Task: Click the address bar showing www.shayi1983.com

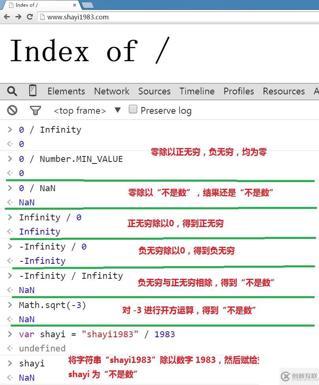Action: tap(178, 17)
